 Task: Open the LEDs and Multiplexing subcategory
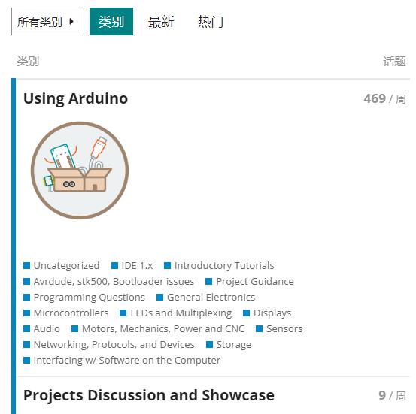tap(181, 313)
